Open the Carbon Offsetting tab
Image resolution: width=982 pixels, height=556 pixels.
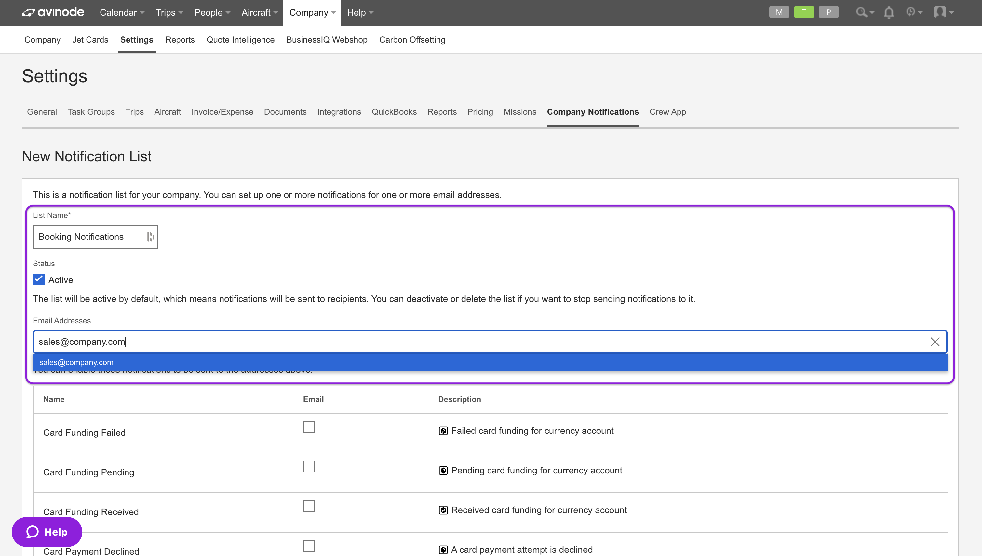click(x=412, y=40)
